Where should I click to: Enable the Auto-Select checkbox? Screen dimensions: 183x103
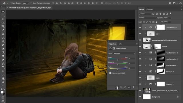click(x=11, y=3)
